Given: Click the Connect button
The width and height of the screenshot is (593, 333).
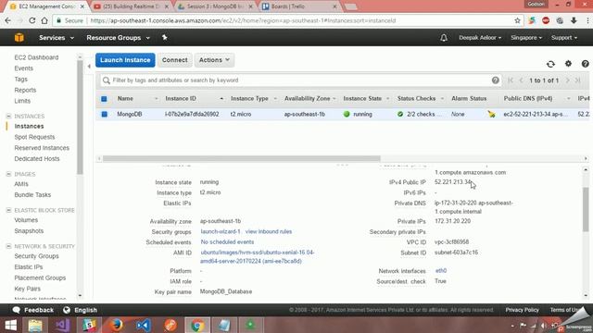Looking at the screenshot, I should [175, 60].
